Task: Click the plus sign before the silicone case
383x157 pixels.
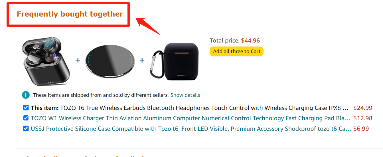Action: [142, 60]
